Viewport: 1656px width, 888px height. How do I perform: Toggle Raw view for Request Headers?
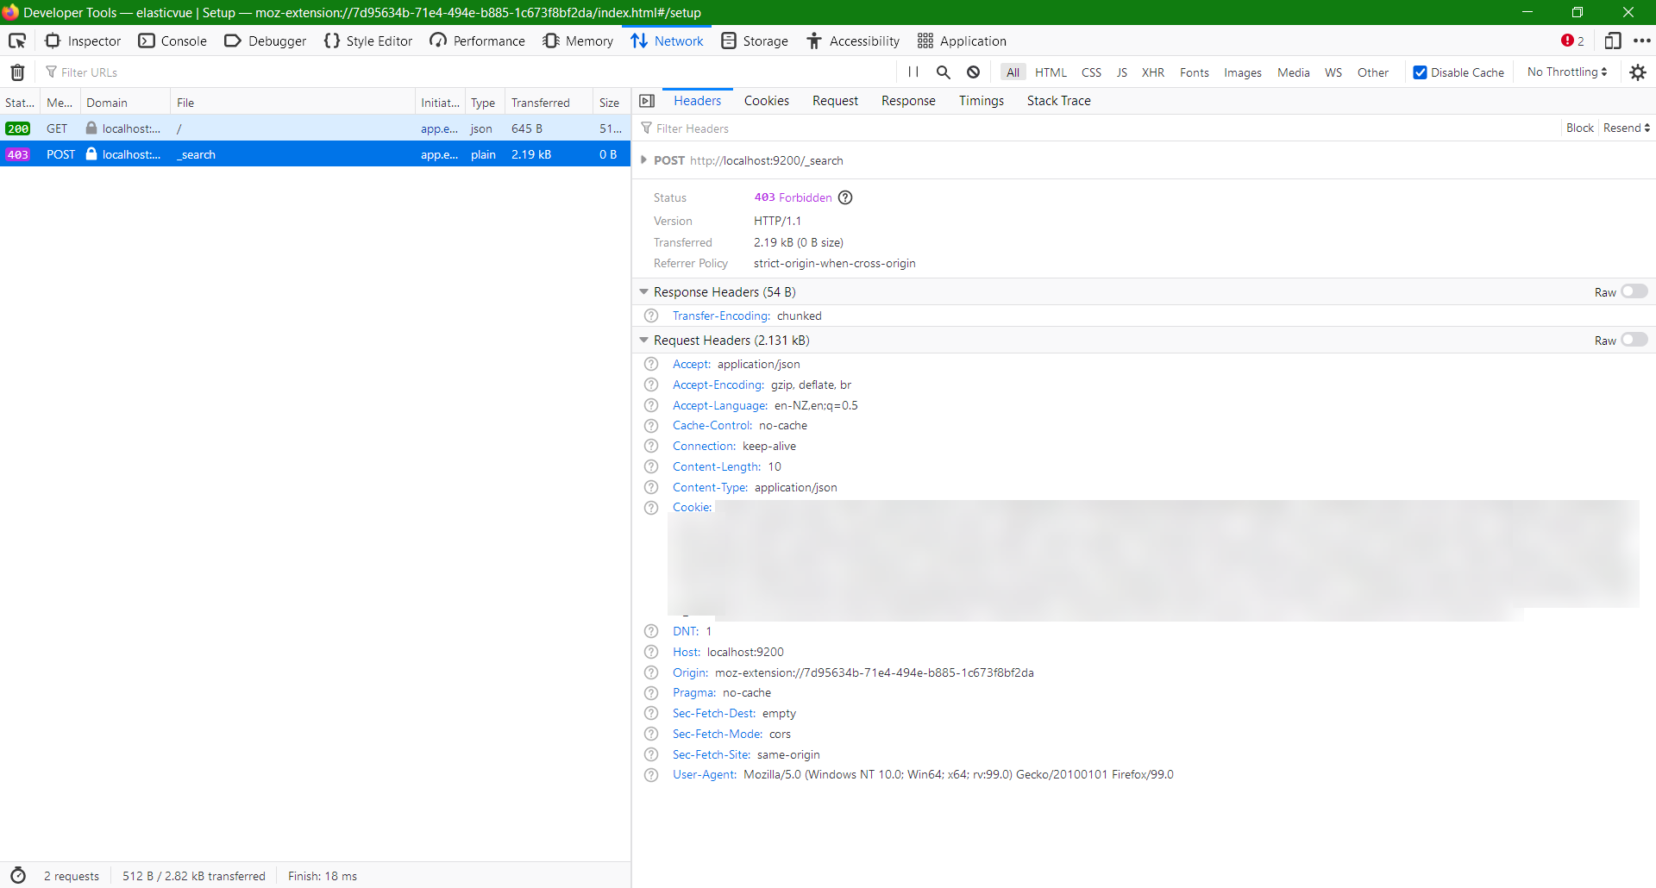coord(1634,340)
